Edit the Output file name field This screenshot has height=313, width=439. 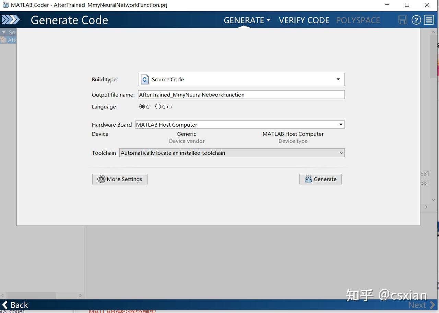tap(241, 95)
